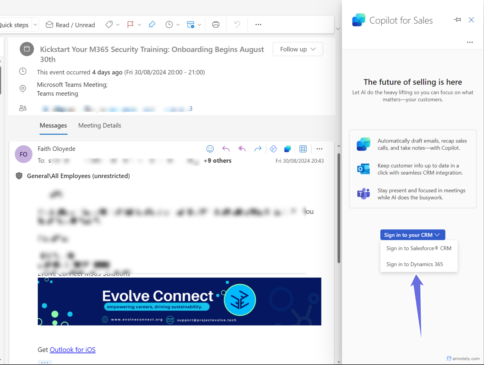Viewport: 484px width, 365px height.
Task: Pin the Copilot for Sales pane
Action: click(457, 20)
